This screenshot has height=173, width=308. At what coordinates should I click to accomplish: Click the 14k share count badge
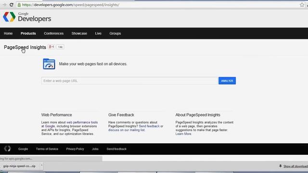tap(60, 47)
